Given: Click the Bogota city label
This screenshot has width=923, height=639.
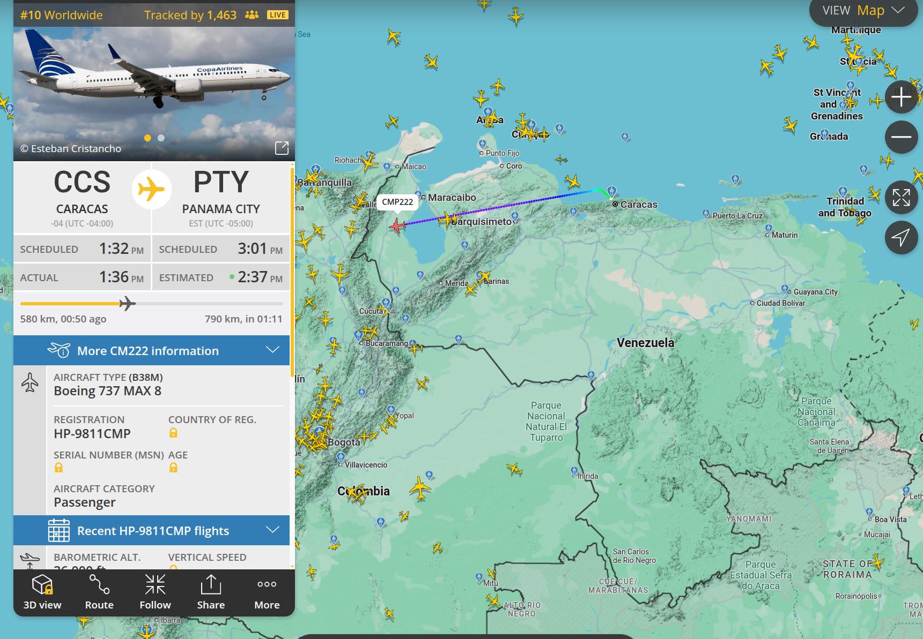Looking at the screenshot, I should (344, 442).
